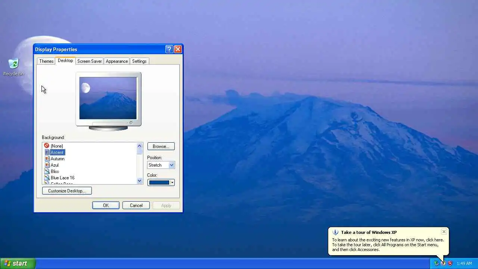478x269 pixels.
Task: Open the Recycle Bin desktop icon
Action: [13, 67]
